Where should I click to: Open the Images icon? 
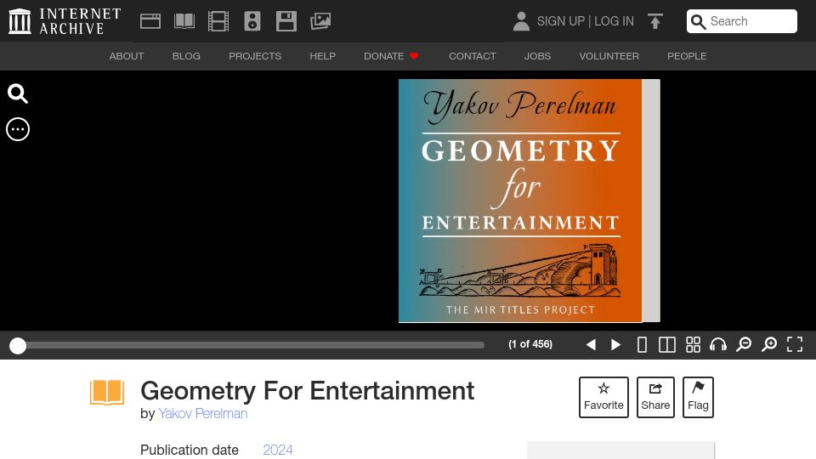pyautogui.click(x=320, y=21)
